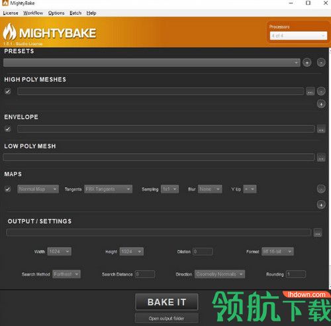Open the Presets dropdown

[x=152, y=63]
